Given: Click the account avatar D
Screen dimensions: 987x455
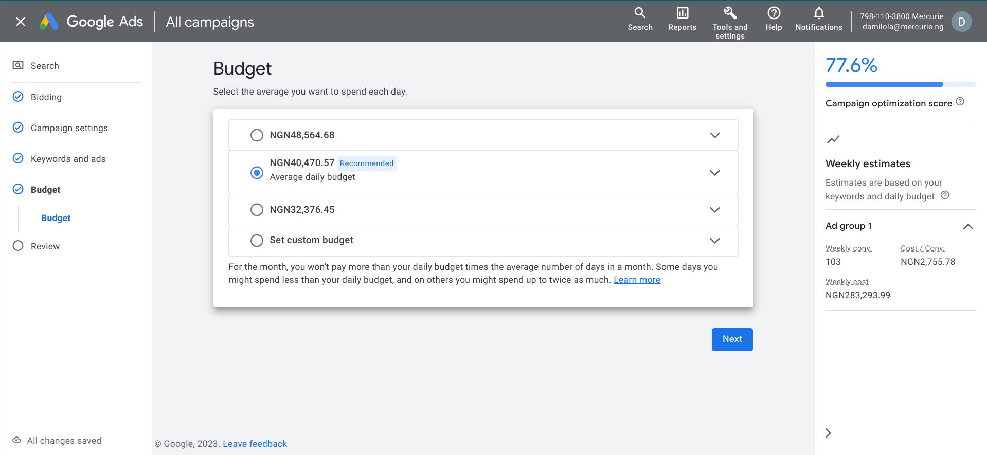Looking at the screenshot, I should [961, 22].
